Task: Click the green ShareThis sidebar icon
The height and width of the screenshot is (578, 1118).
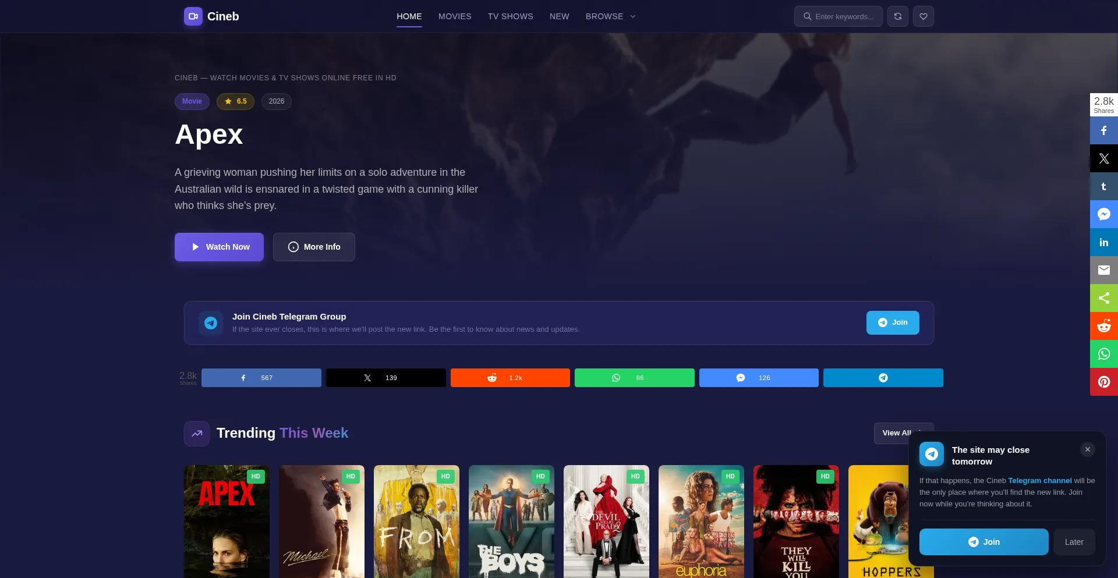Action: pos(1104,298)
